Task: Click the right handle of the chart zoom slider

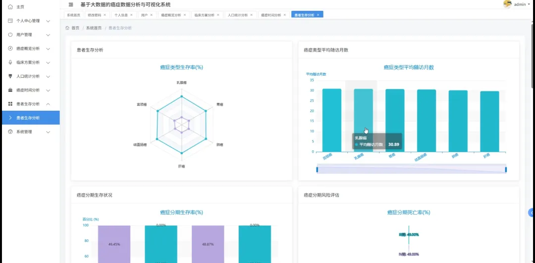Action: (x=506, y=169)
